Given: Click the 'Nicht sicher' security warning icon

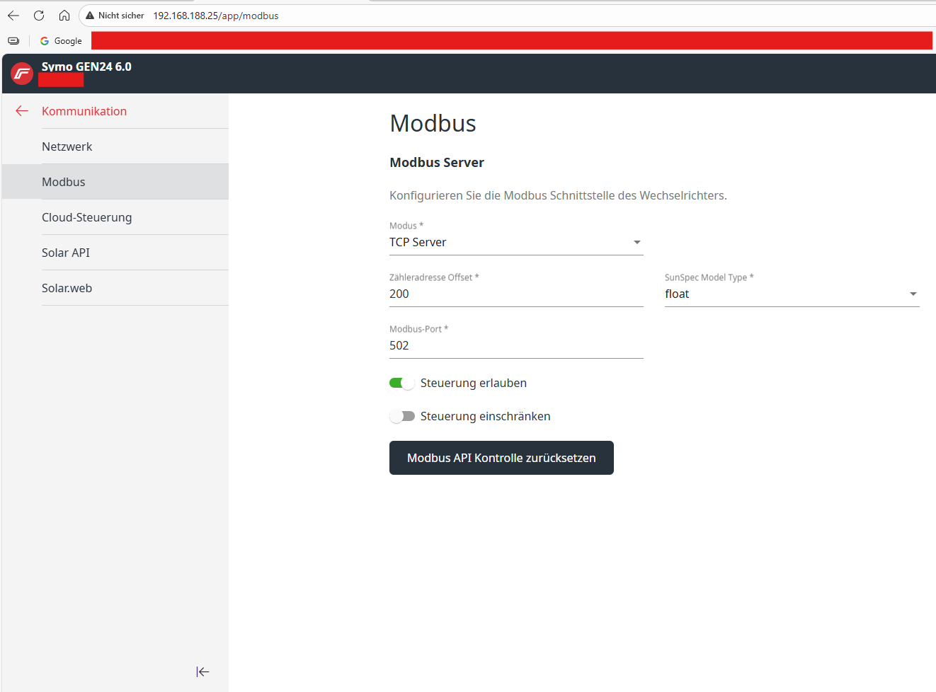Looking at the screenshot, I should [90, 16].
